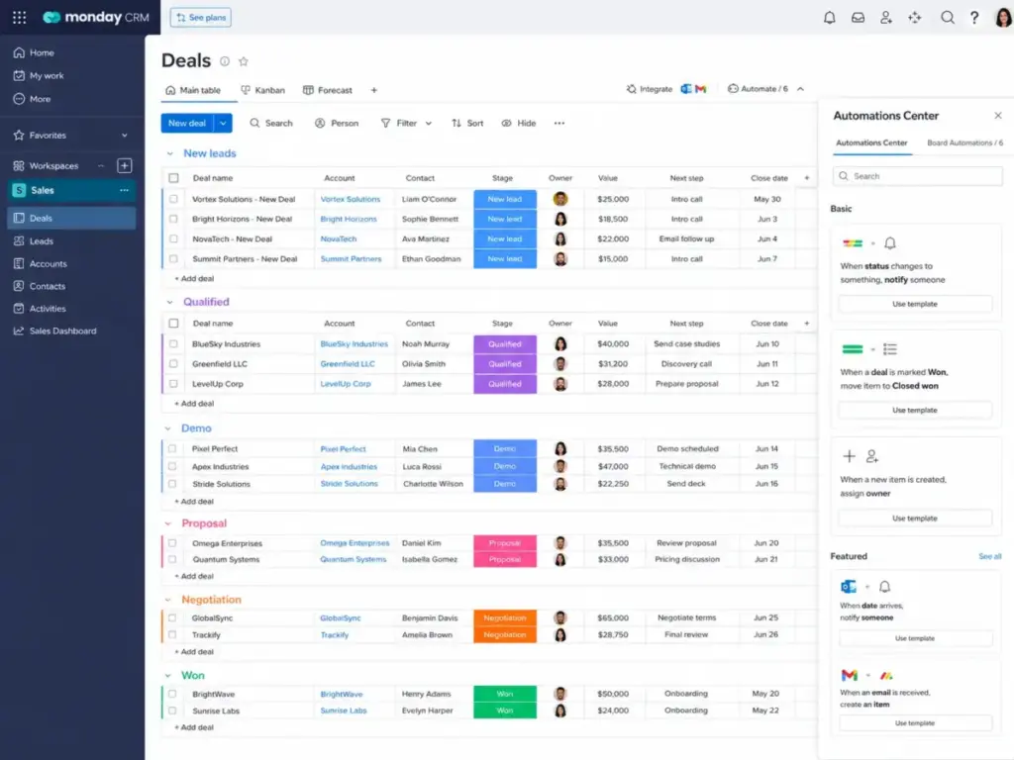The height and width of the screenshot is (760, 1014).
Task: Collapse the New leads group
Action: click(169, 153)
